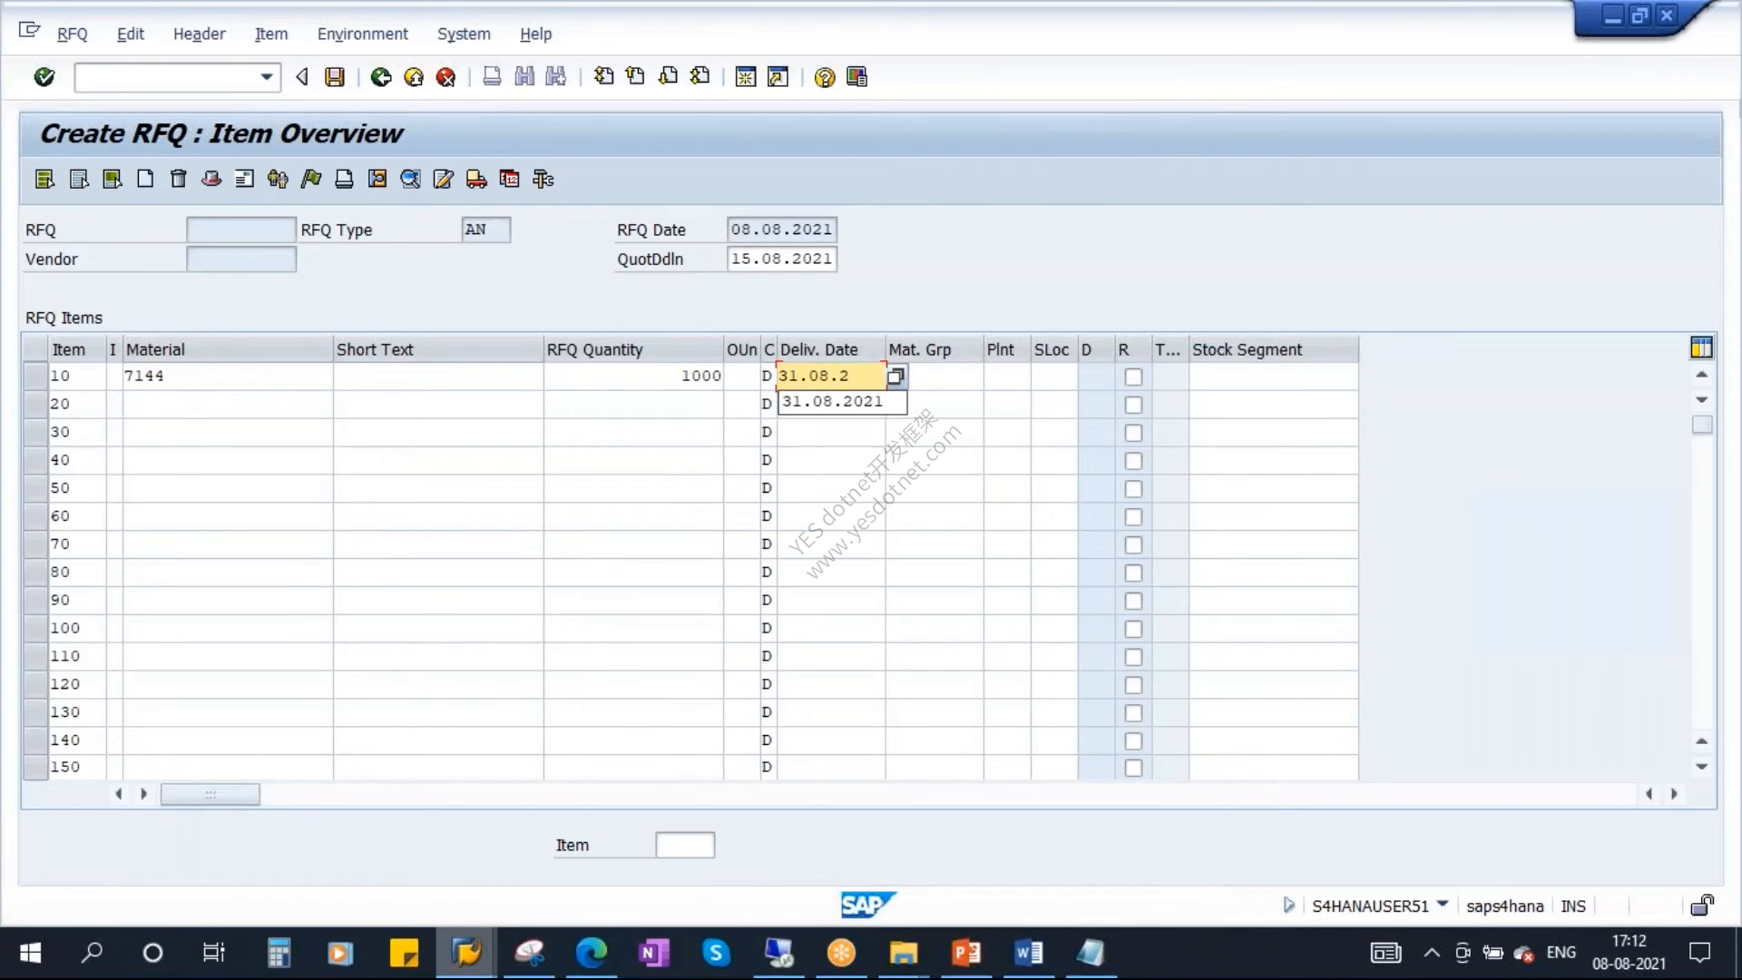Tick the R checkbox for item 30

coord(1133,433)
